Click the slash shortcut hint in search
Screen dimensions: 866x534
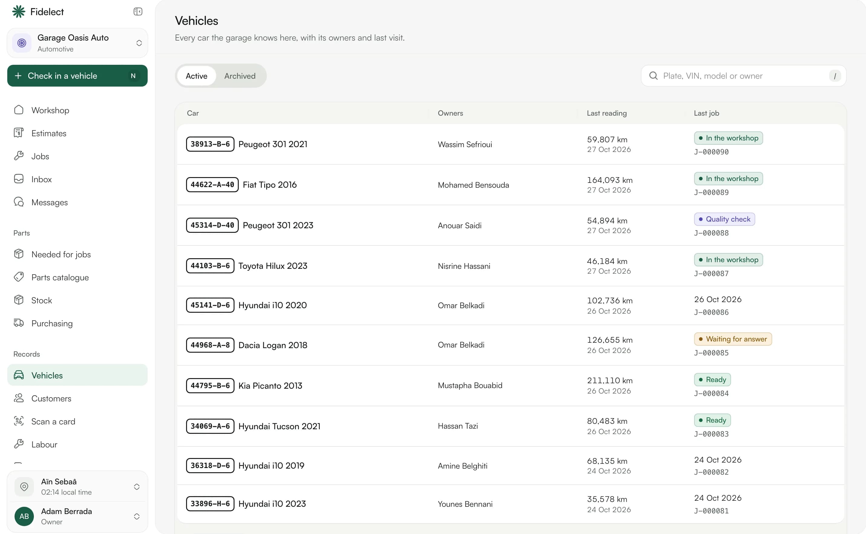pyautogui.click(x=835, y=76)
